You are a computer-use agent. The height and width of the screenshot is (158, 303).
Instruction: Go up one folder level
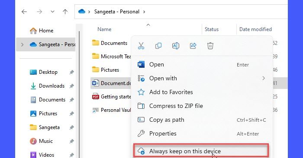click(x=65, y=12)
